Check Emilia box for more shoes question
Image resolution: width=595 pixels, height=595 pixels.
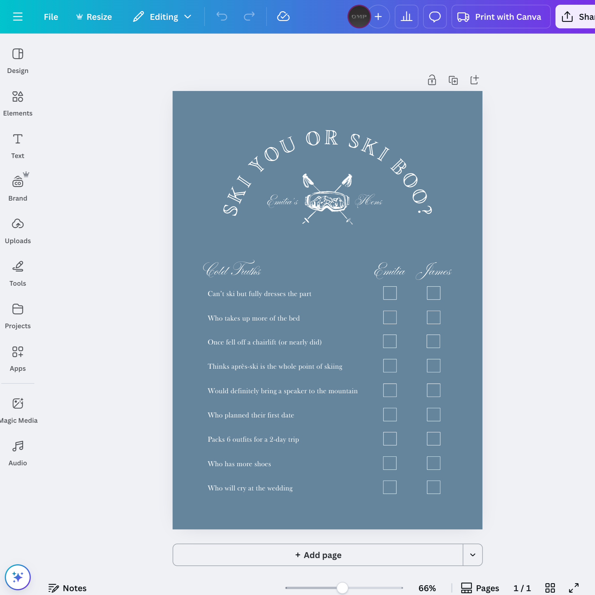pyautogui.click(x=390, y=463)
